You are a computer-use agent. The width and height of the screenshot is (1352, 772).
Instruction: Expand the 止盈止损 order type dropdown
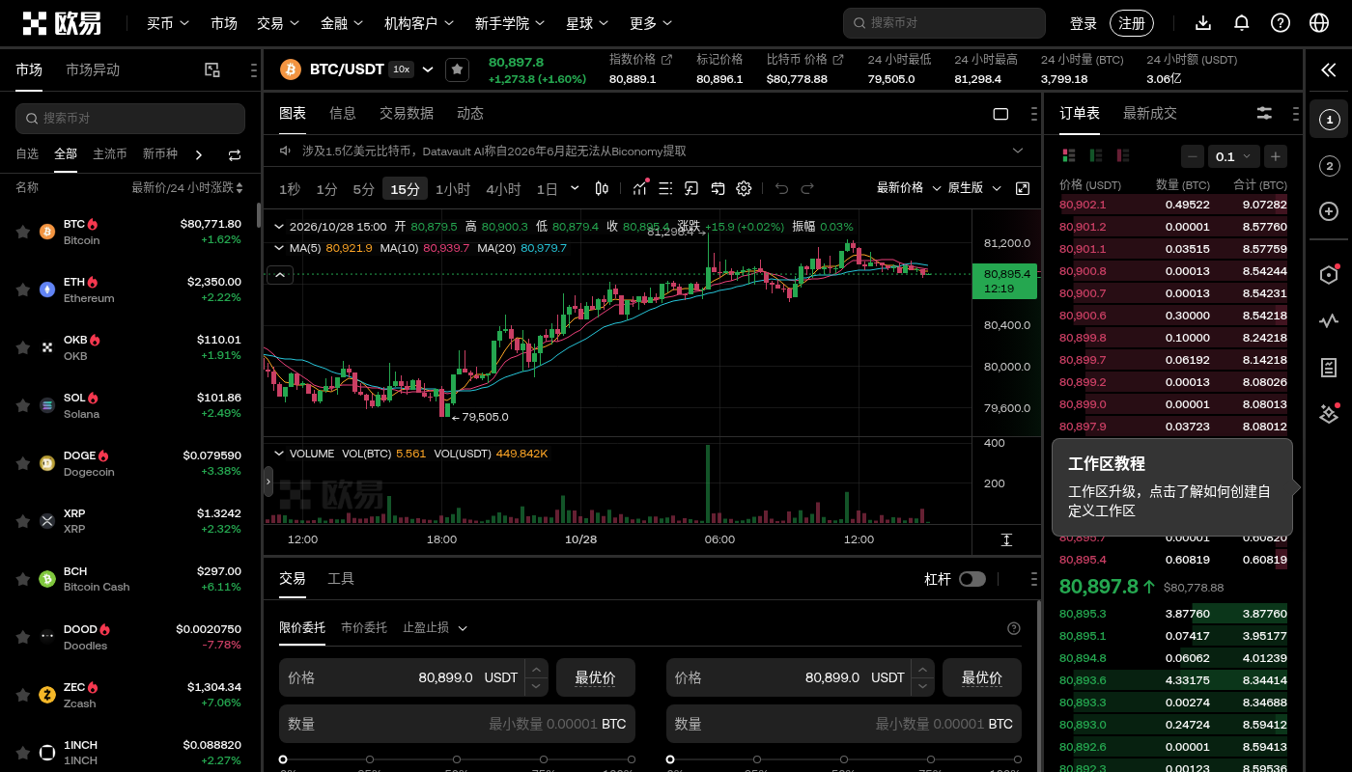click(435, 627)
